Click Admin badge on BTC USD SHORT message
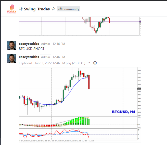This screenshot has width=167, height=145. (x=46, y=44)
